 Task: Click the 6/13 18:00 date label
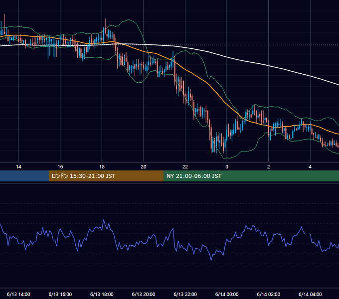(102, 294)
